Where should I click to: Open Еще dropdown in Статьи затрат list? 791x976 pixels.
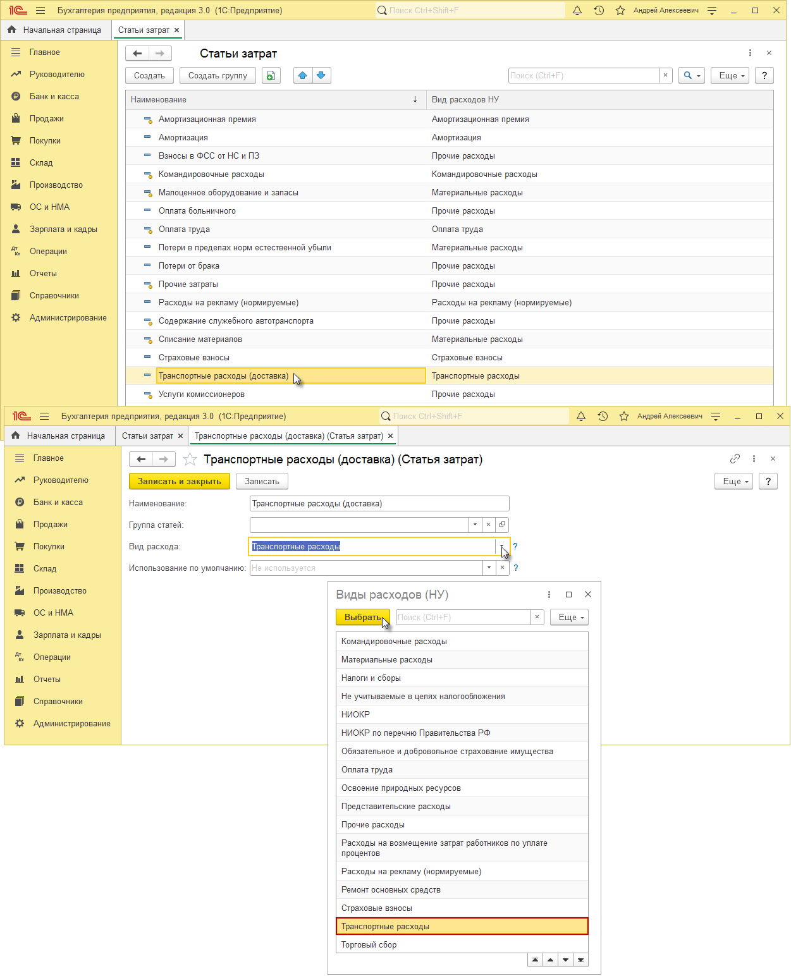pyautogui.click(x=730, y=75)
